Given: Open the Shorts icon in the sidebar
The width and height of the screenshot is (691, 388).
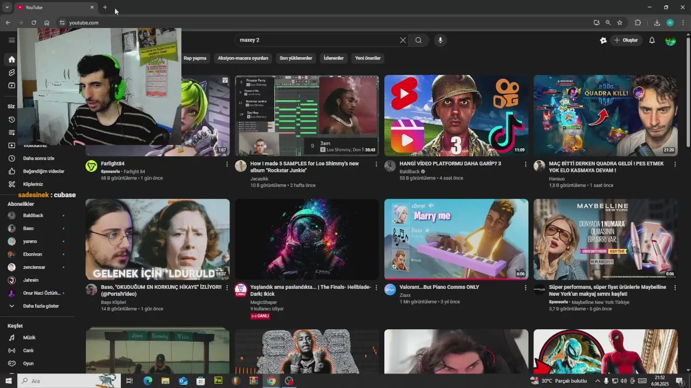Looking at the screenshot, I should pyautogui.click(x=11, y=72).
